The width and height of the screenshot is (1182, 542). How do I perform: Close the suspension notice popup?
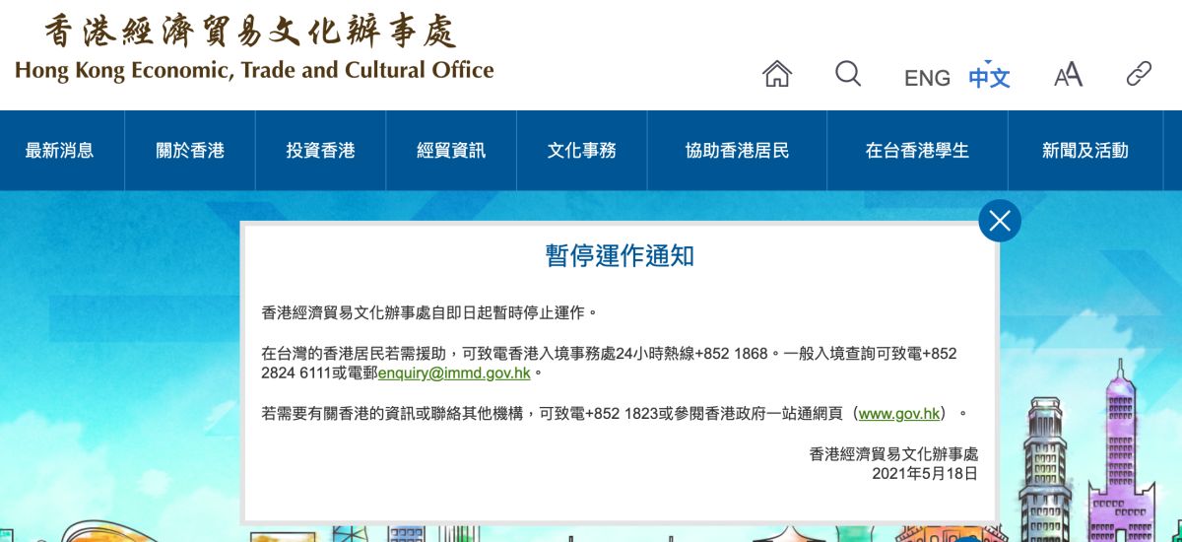[x=1000, y=221]
